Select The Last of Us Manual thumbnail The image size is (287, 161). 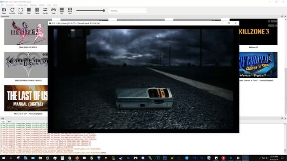tap(26, 98)
